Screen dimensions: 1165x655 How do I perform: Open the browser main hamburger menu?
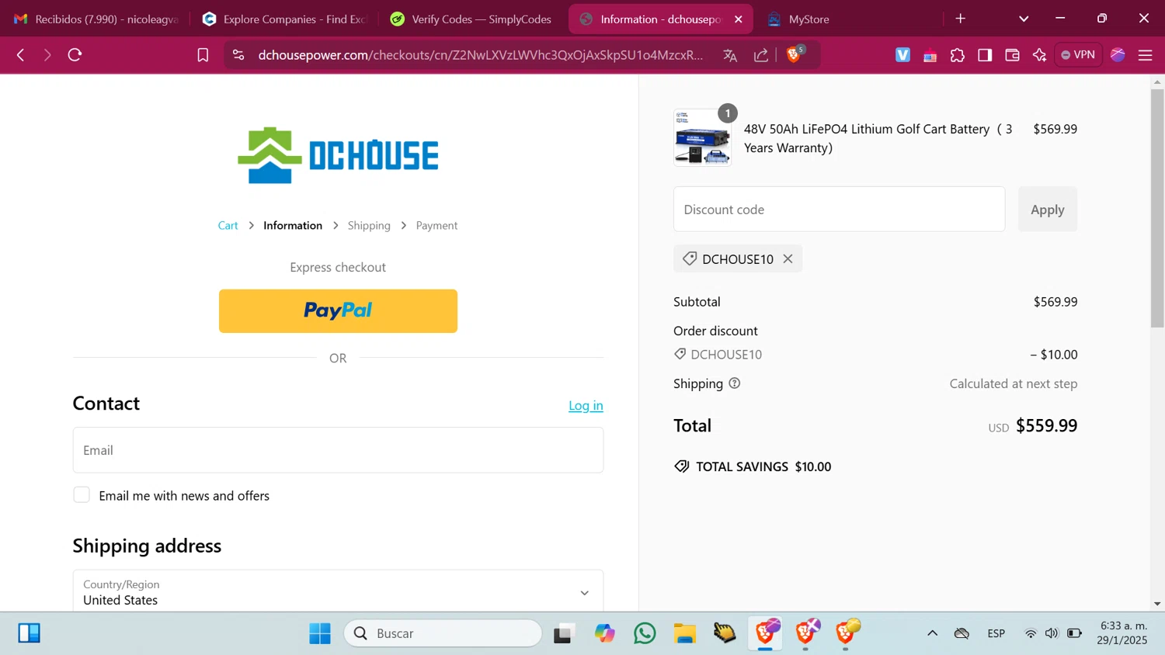1145,55
